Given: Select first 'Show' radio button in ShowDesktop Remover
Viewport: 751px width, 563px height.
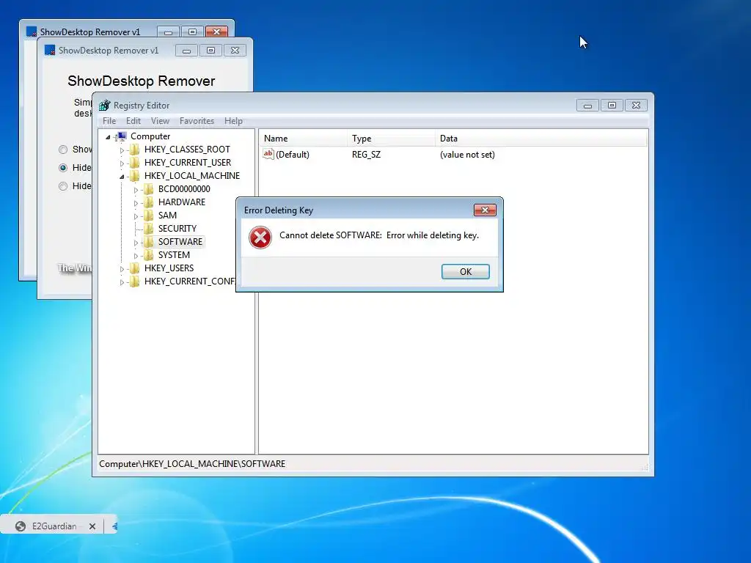Looking at the screenshot, I should (63, 150).
